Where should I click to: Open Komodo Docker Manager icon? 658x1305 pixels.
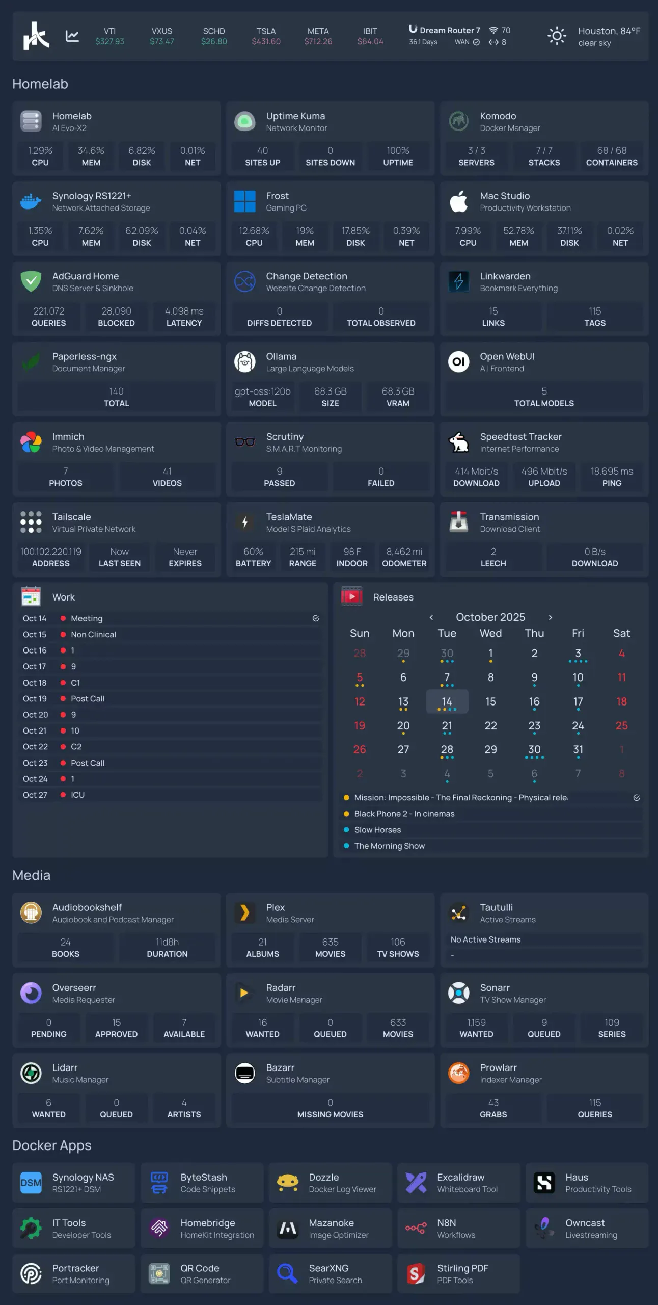point(458,122)
